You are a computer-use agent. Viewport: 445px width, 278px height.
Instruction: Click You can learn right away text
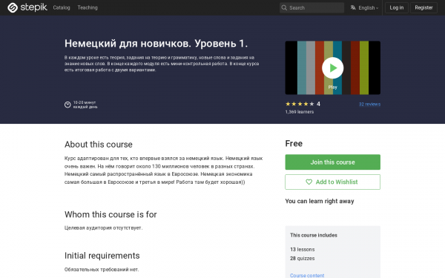click(x=320, y=201)
